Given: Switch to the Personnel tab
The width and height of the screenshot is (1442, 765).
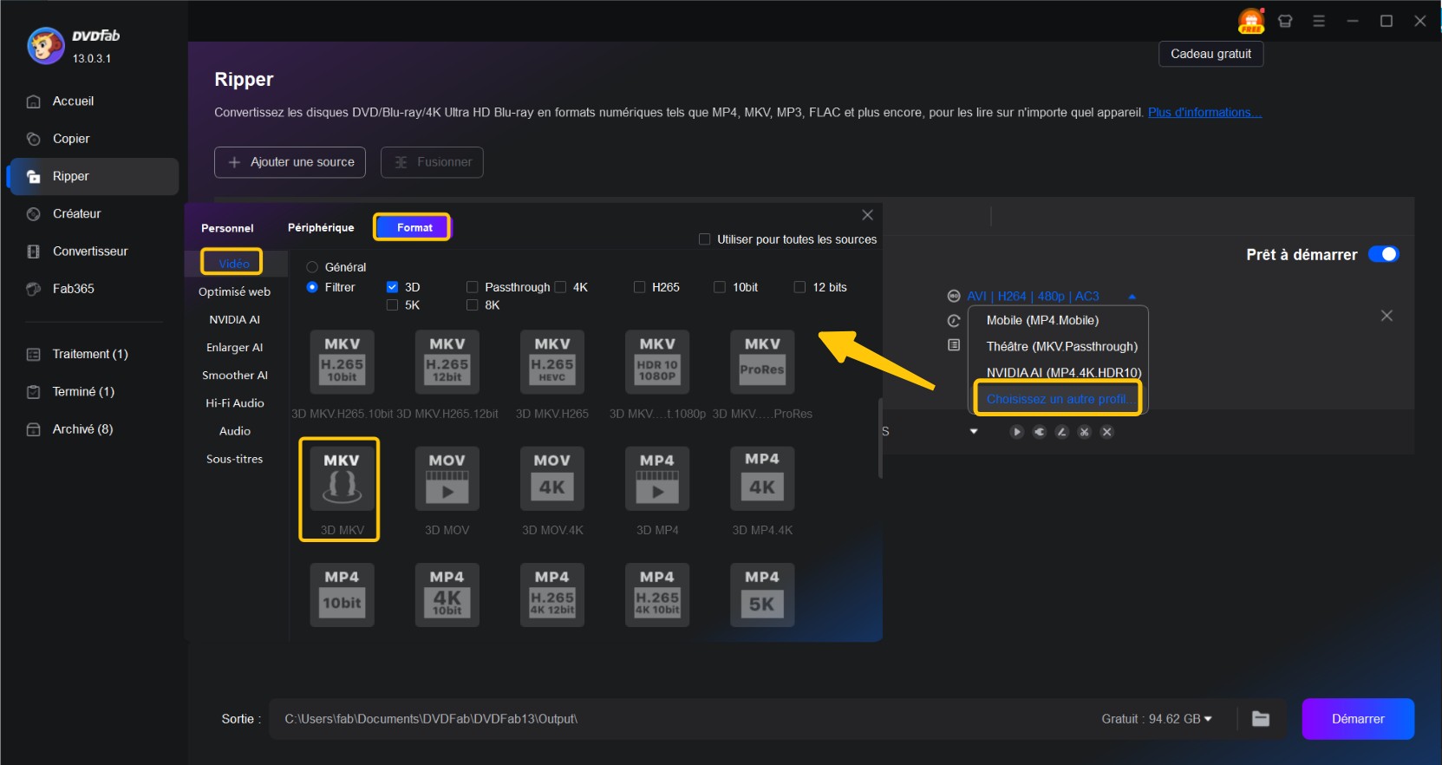Looking at the screenshot, I should point(227,228).
